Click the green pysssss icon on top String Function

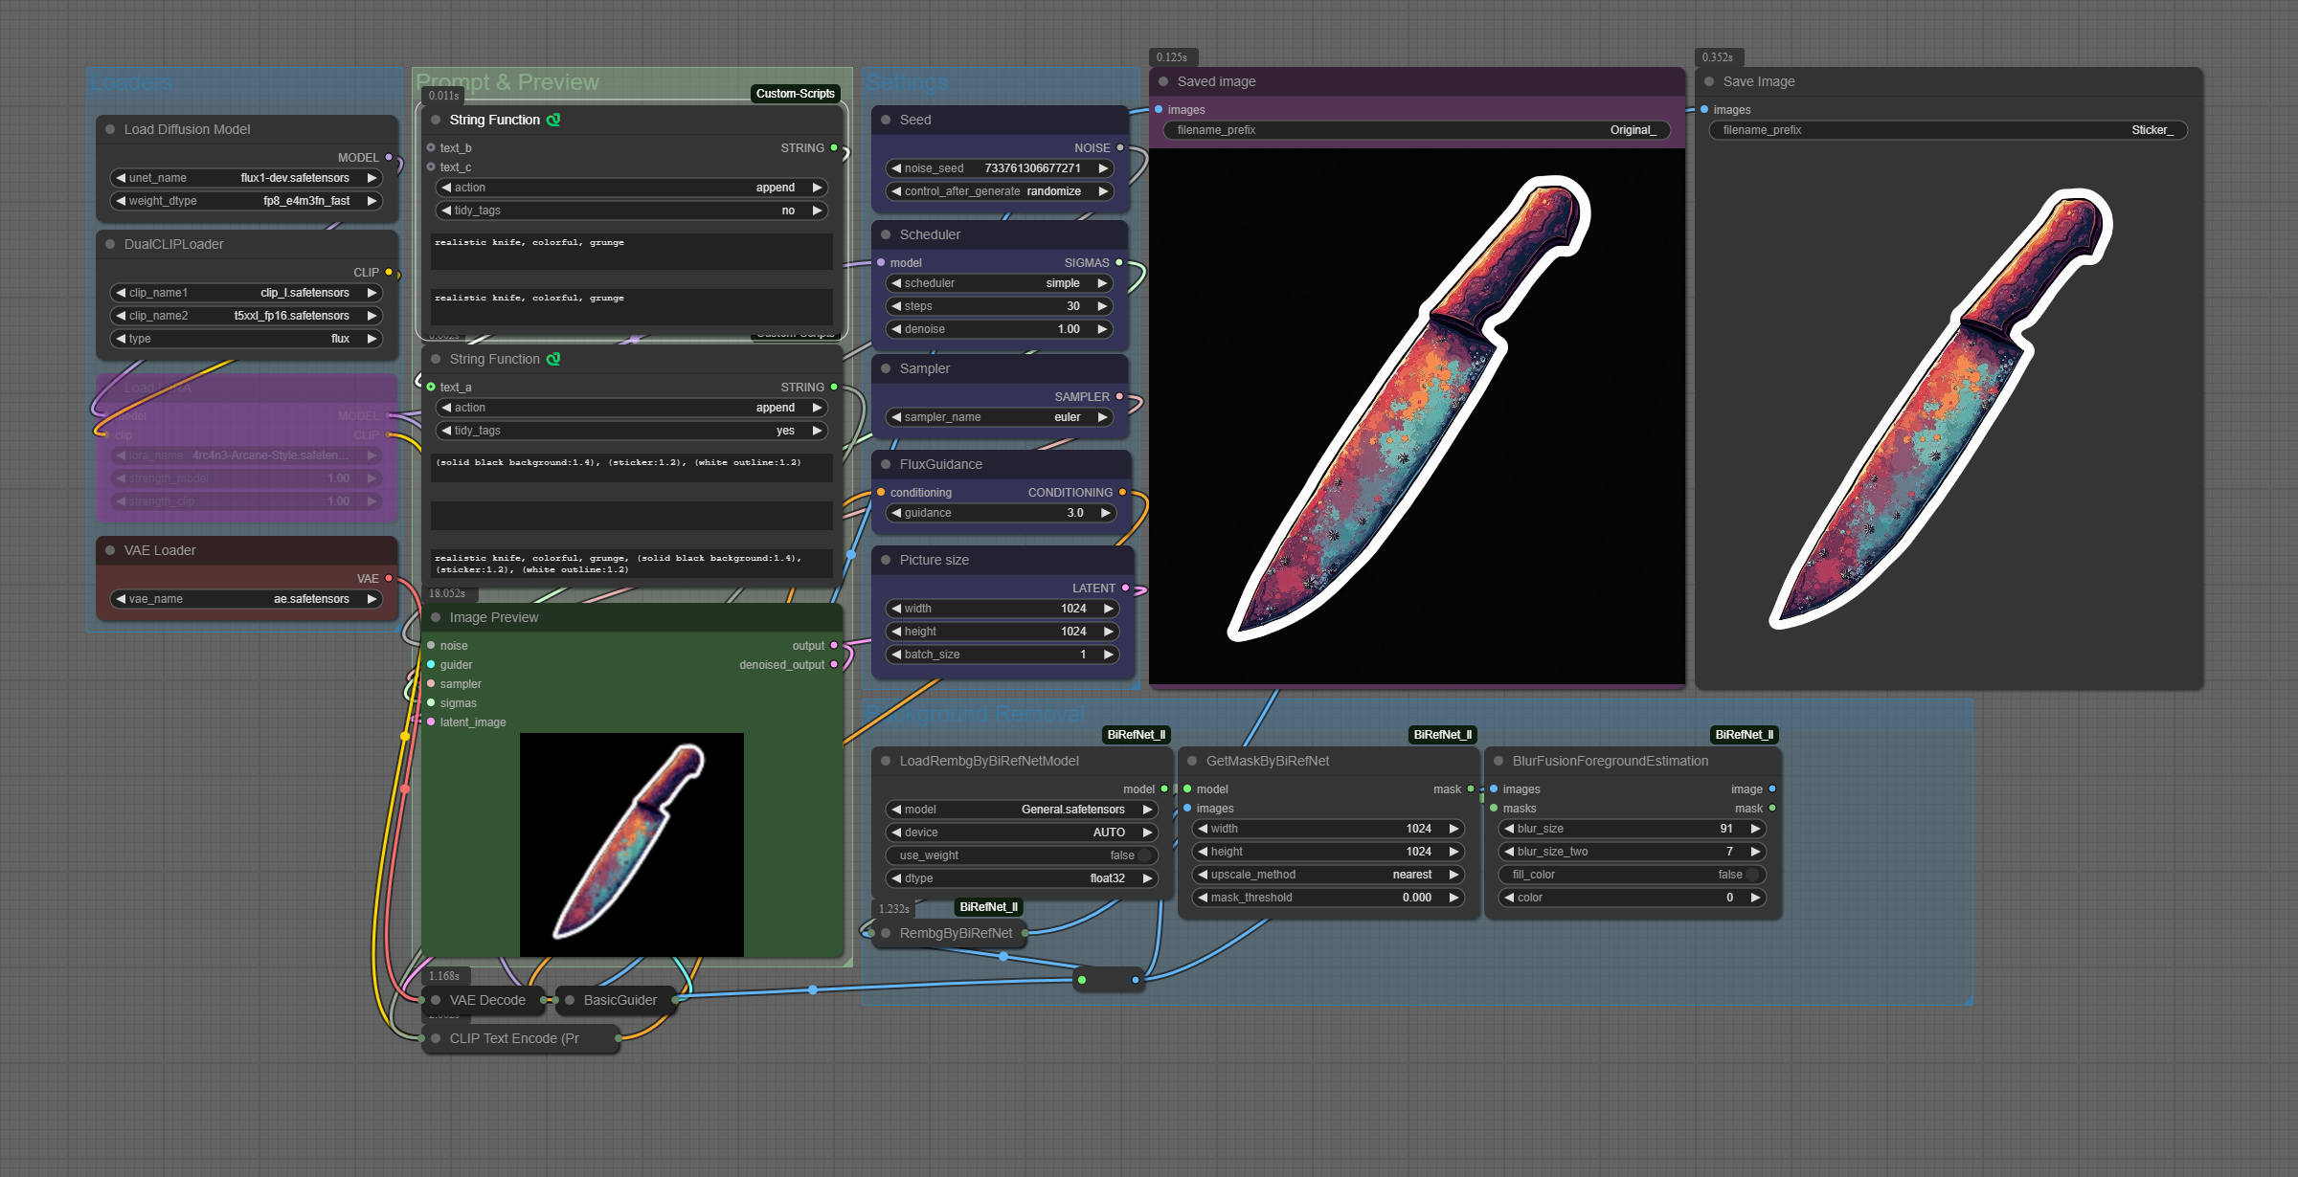coord(553,120)
